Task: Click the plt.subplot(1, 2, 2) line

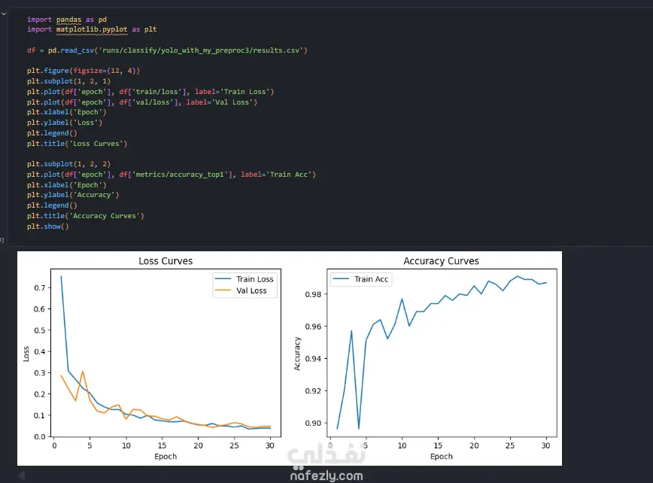Action: pos(68,164)
